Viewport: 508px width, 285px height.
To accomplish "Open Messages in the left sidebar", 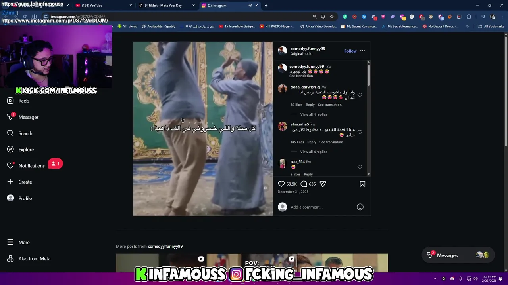I will [23, 117].
